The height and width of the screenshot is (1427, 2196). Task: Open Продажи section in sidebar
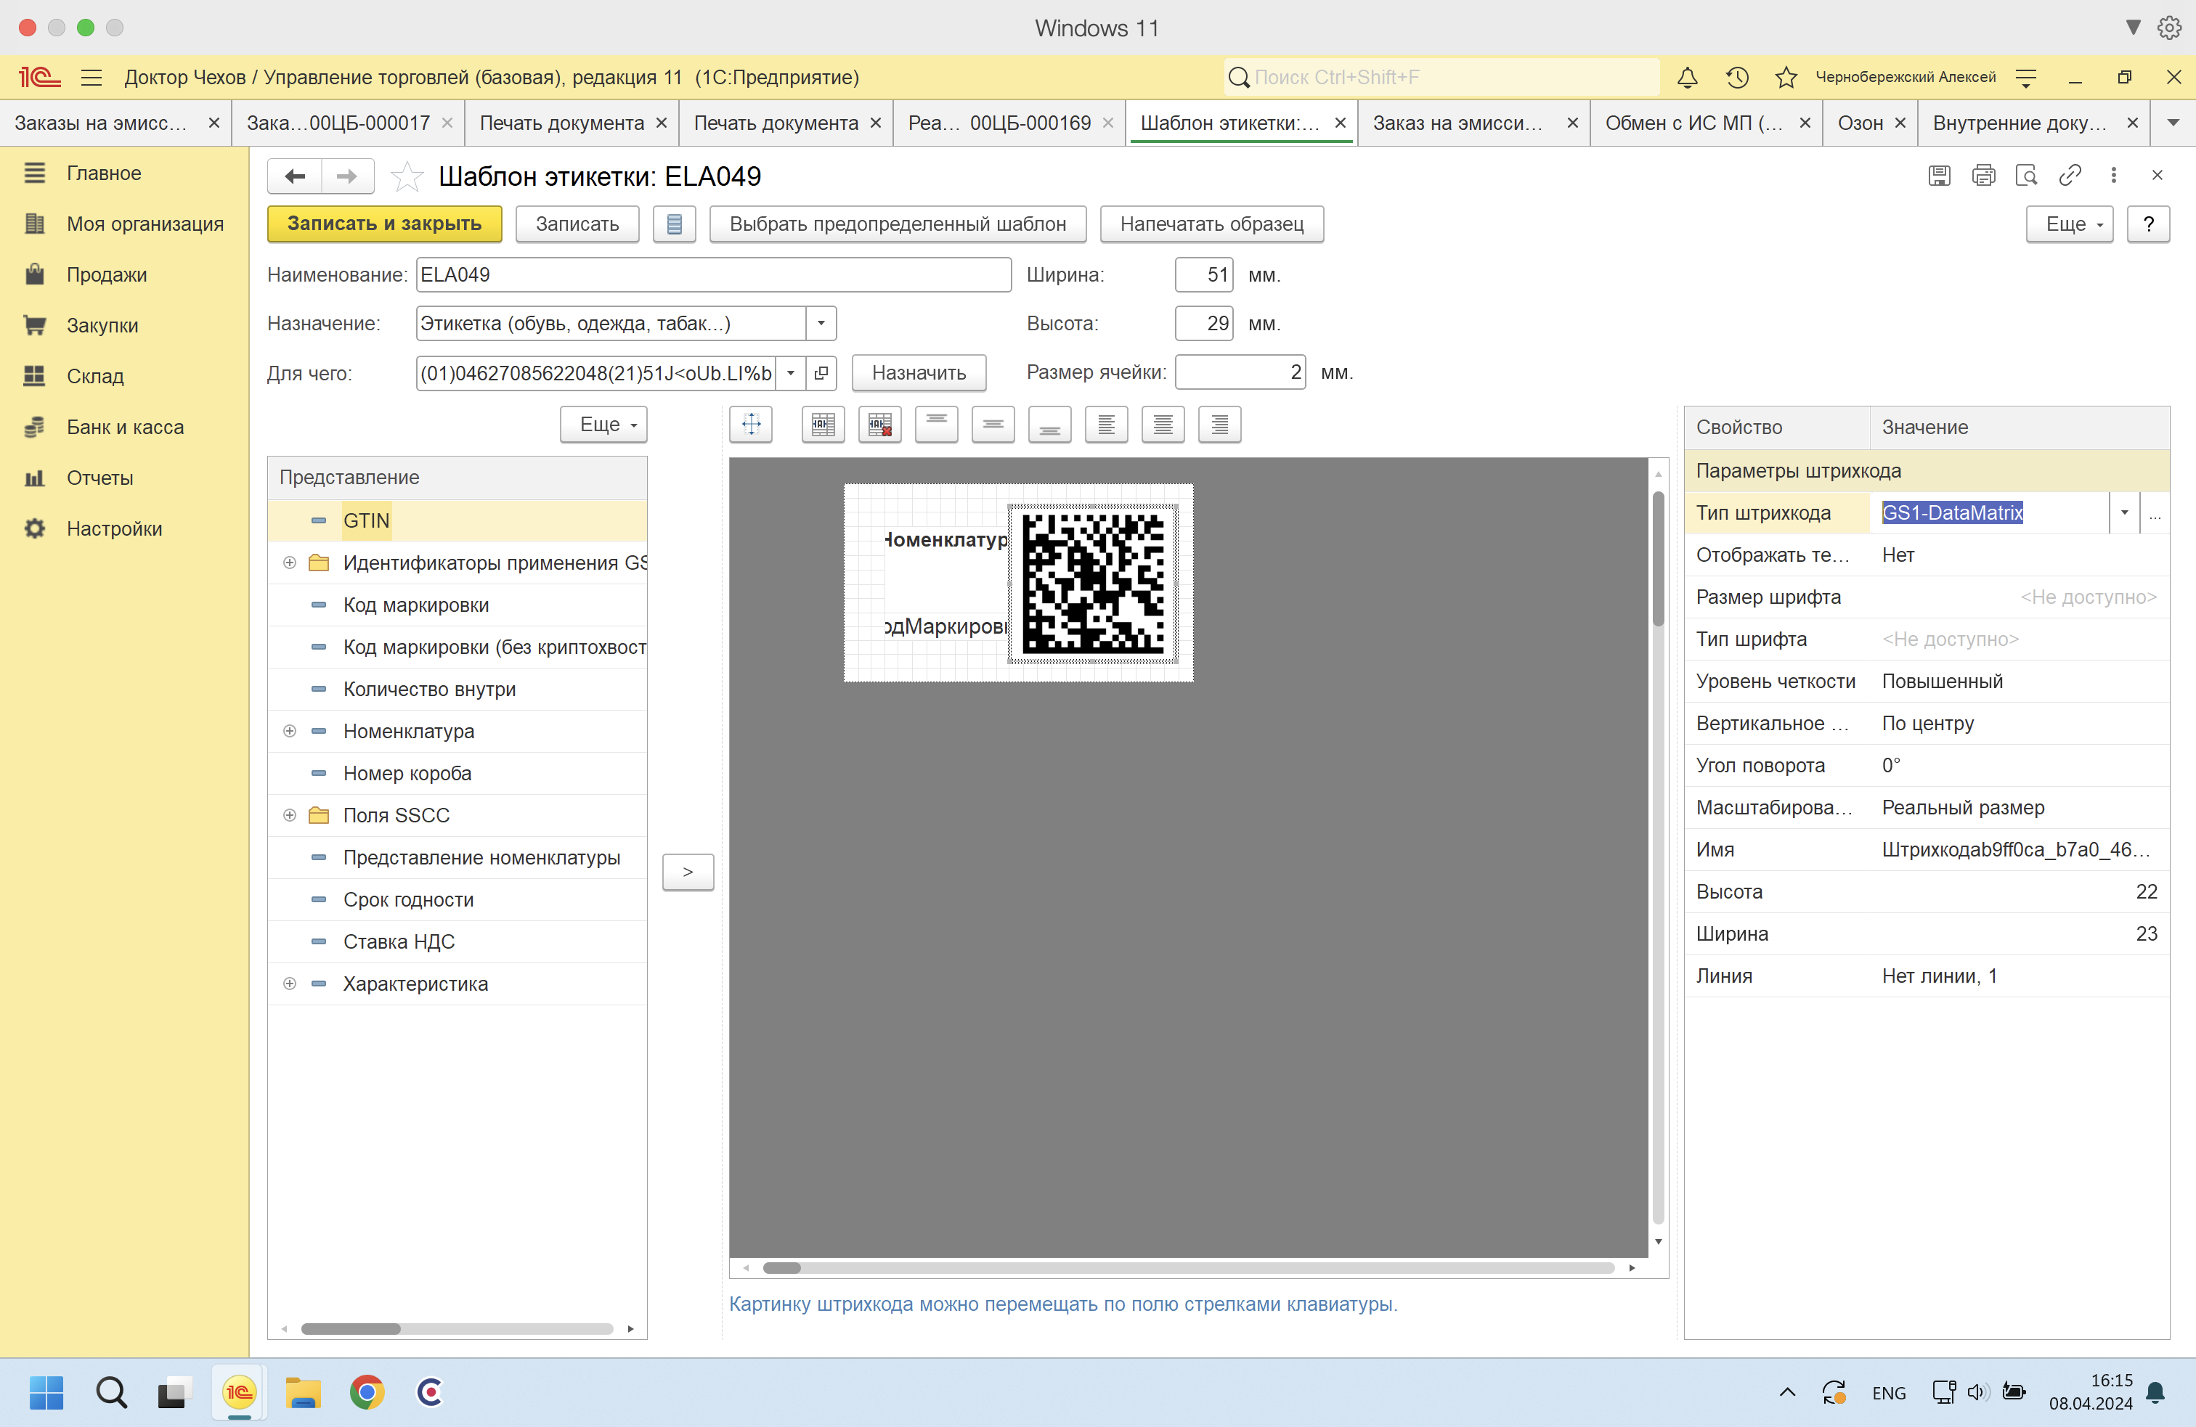point(107,275)
